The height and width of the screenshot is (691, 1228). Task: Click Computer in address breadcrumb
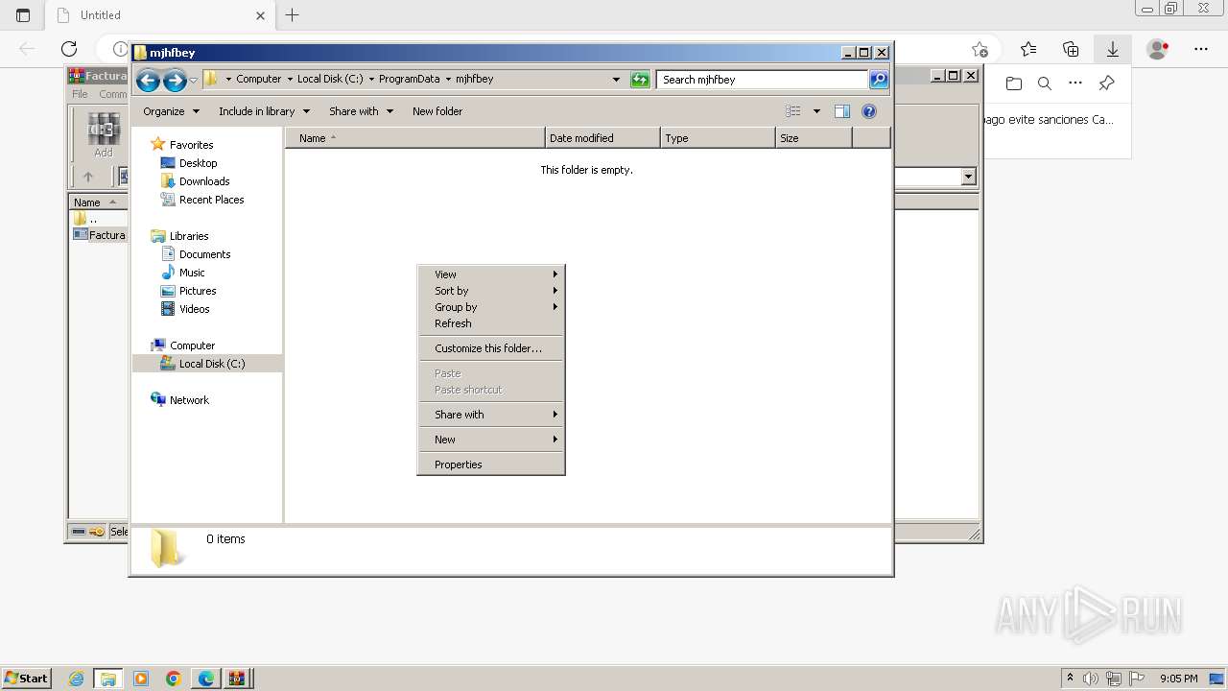pyautogui.click(x=259, y=80)
